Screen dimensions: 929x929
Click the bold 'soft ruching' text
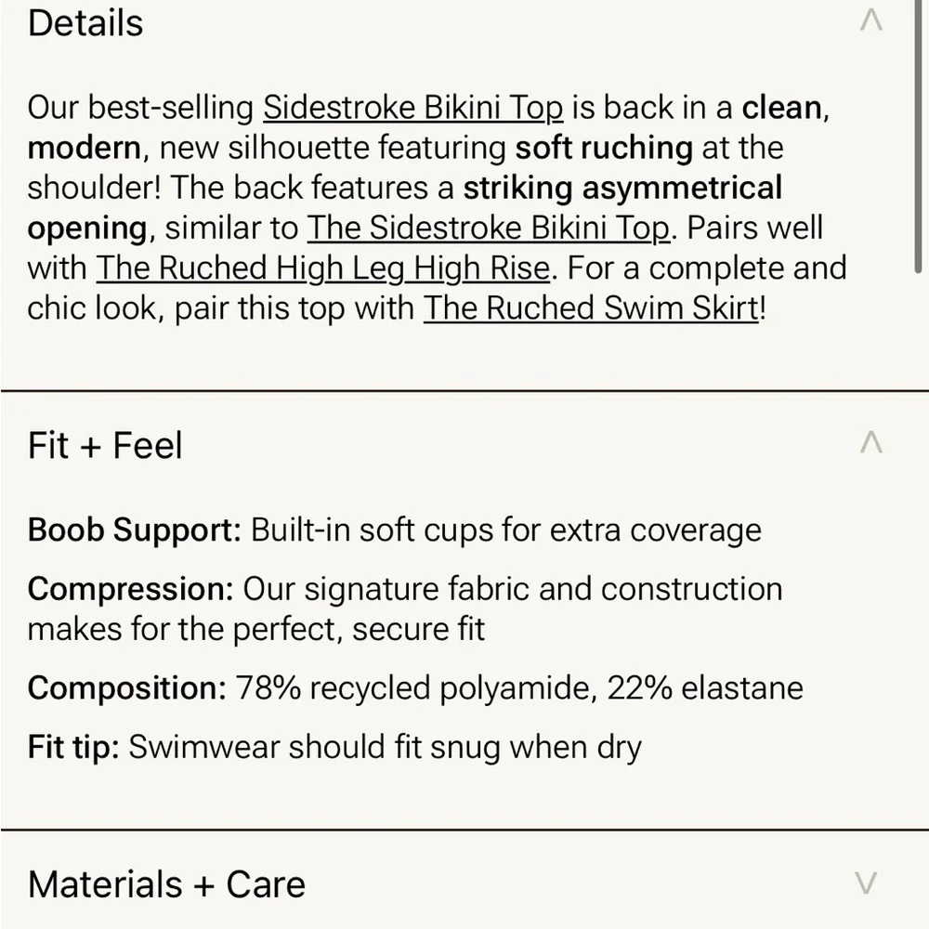tap(604, 148)
